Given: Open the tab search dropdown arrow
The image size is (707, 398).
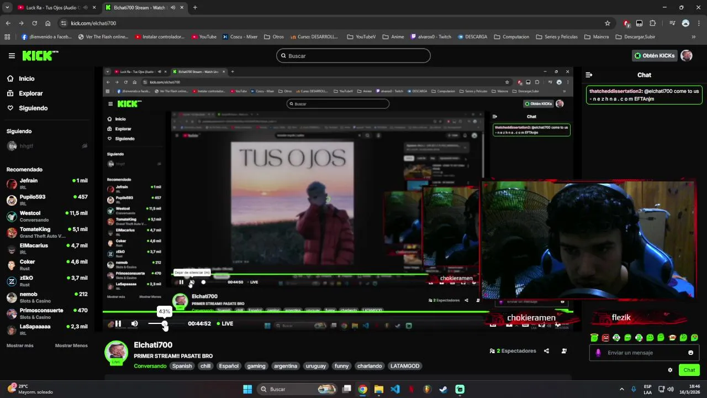Looking at the screenshot, I should 7,8.
